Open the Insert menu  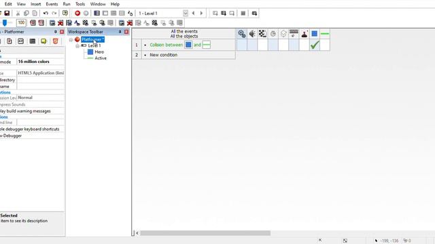pyautogui.click(x=36, y=4)
